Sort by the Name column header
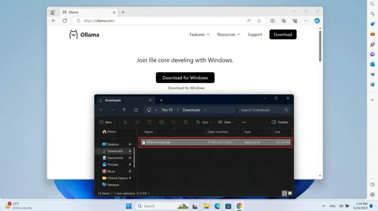The image size is (378, 211). tap(148, 132)
